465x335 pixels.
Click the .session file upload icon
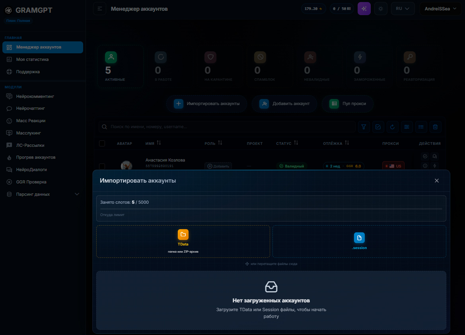359,238
